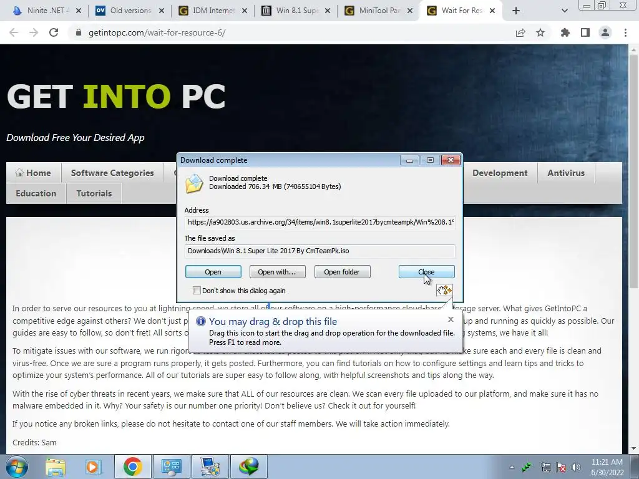Image resolution: width=639 pixels, height=479 pixels.
Task: Close the Ninite .NET tab
Action: (79, 11)
